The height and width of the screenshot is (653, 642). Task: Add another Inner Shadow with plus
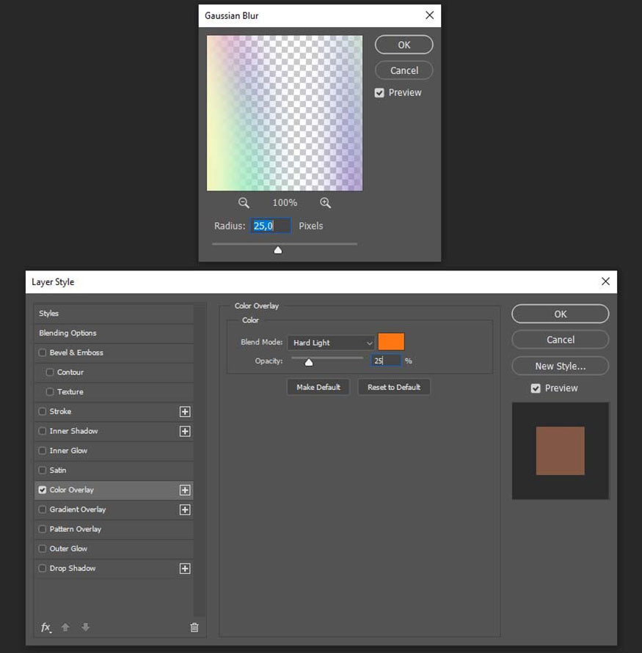185,431
